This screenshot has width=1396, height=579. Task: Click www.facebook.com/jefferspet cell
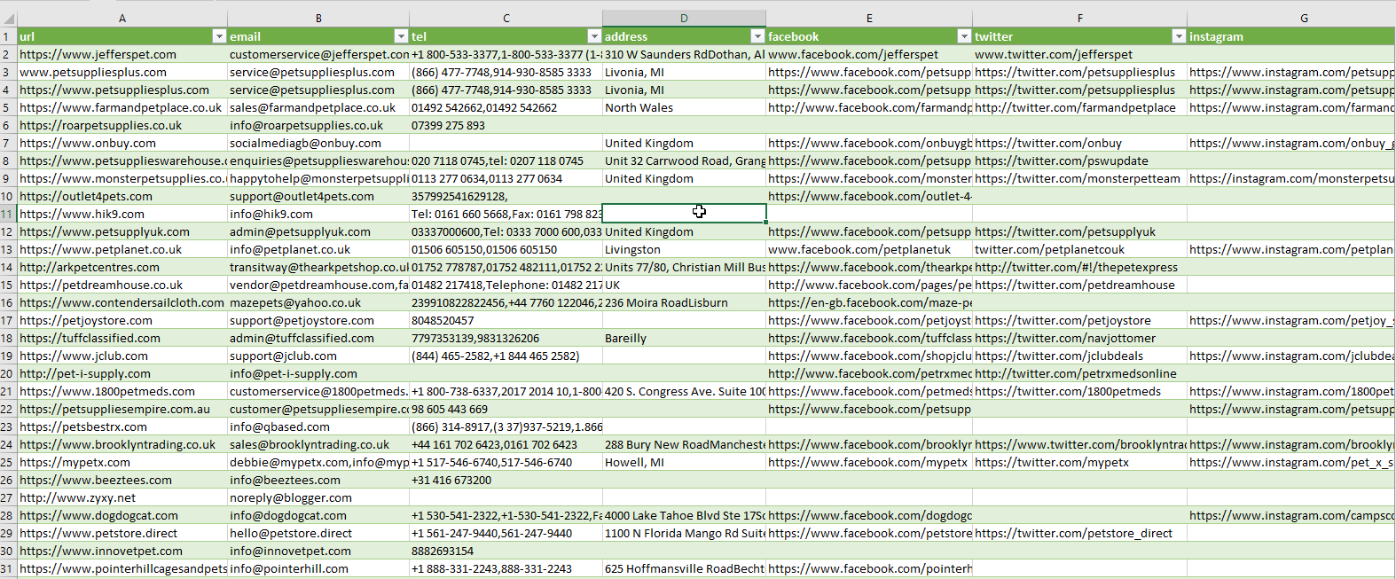[869, 54]
